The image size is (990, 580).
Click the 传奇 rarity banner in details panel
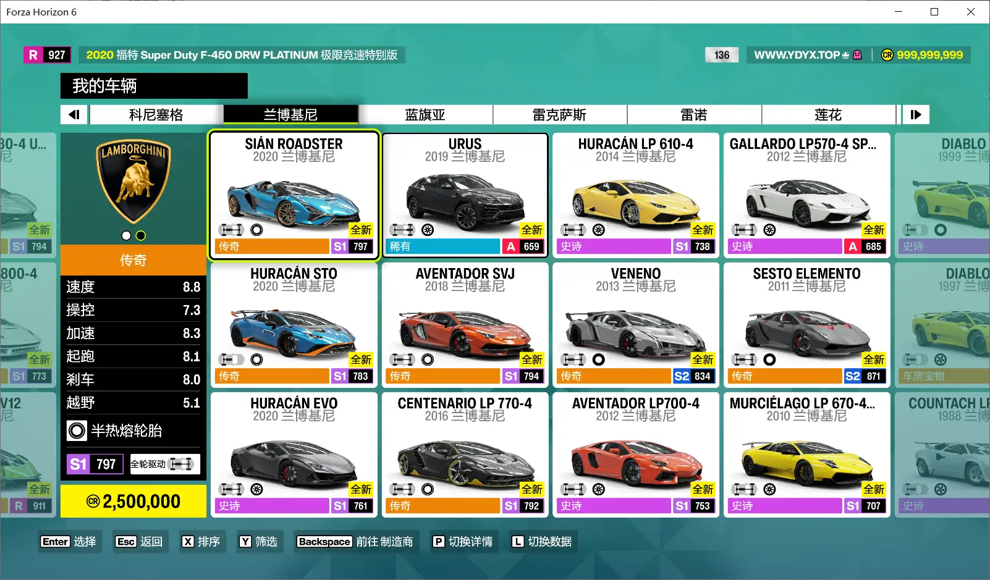click(133, 260)
